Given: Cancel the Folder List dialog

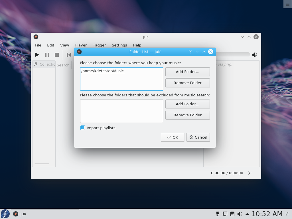Looking at the screenshot, I should 198,137.
